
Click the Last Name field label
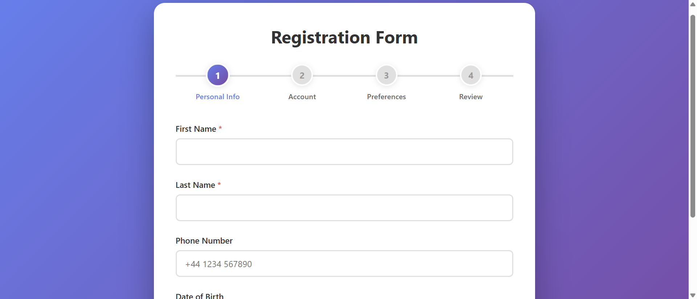pyautogui.click(x=195, y=185)
